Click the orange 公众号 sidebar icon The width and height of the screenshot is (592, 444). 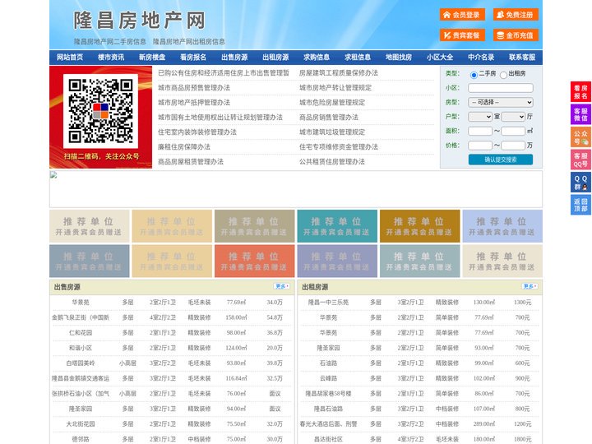click(x=580, y=137)
